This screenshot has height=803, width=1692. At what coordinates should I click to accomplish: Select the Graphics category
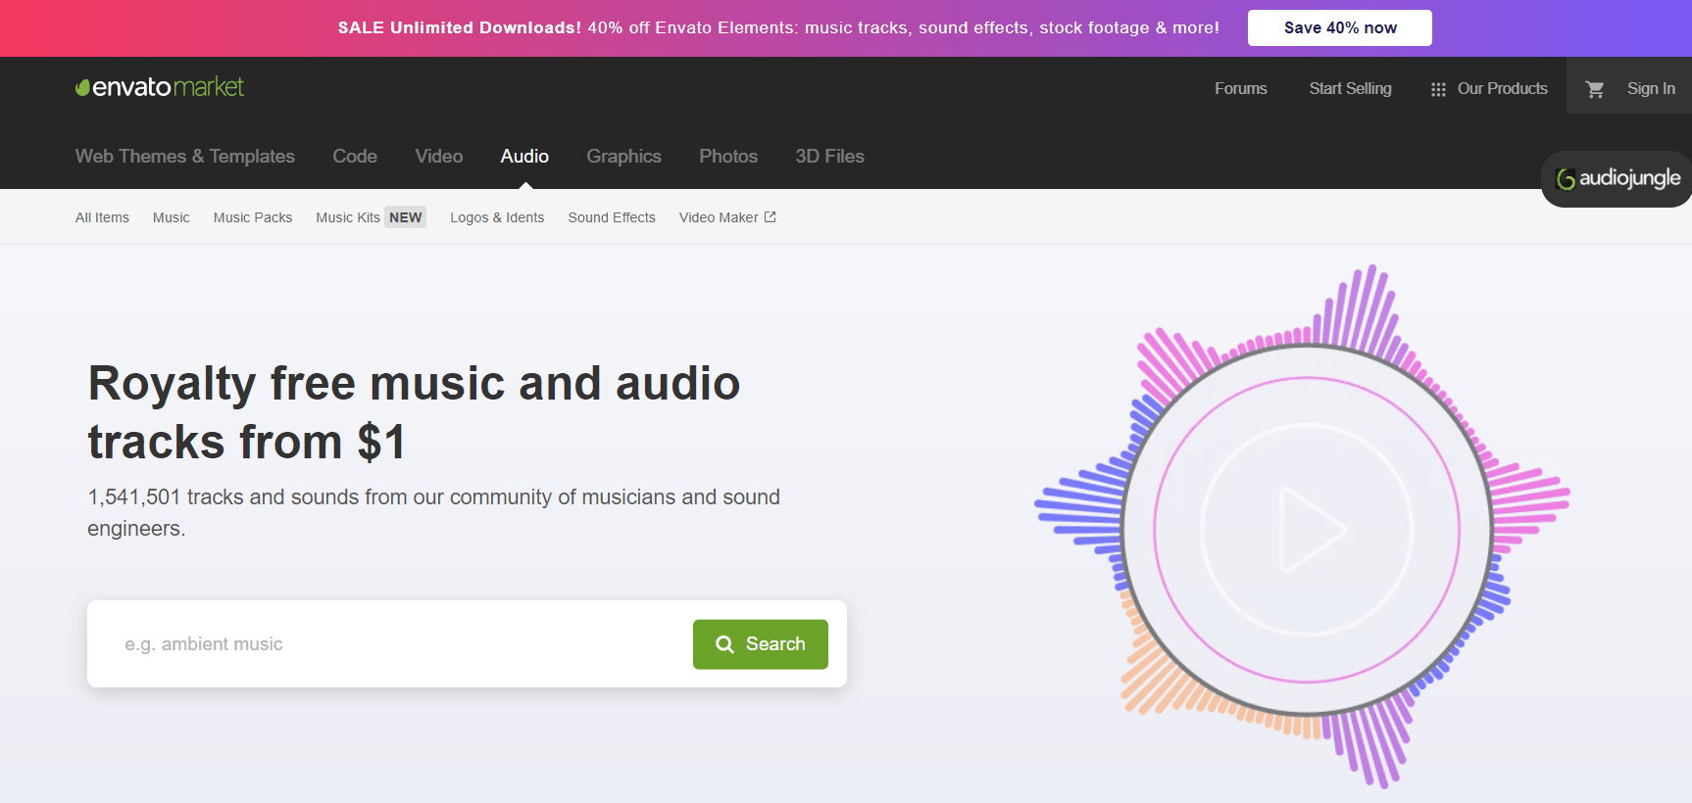tap(623, 156)
